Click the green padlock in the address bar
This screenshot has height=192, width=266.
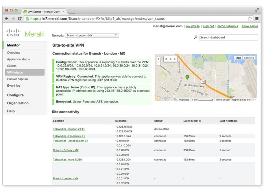tap(27, 19)
